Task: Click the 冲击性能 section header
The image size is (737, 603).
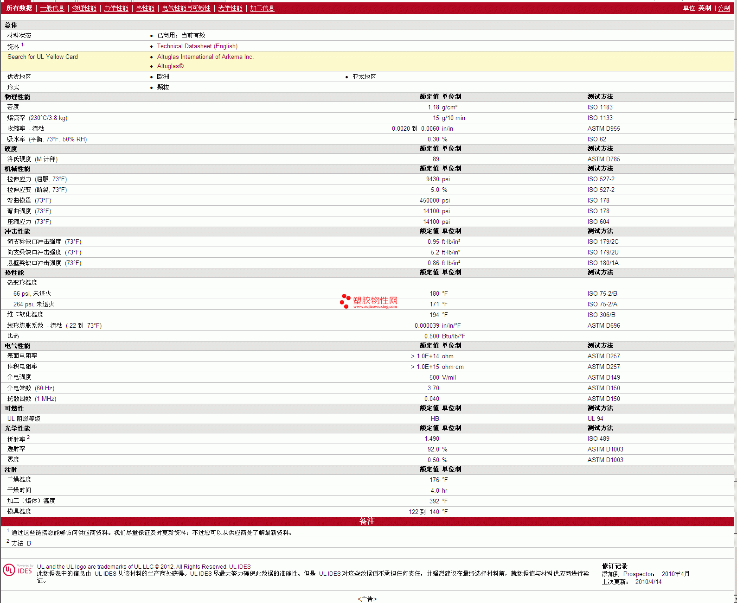Action: click(18, 231)
